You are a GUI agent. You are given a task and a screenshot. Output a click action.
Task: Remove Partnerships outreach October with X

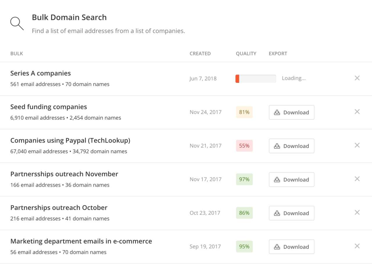click(x=357, y=212)
